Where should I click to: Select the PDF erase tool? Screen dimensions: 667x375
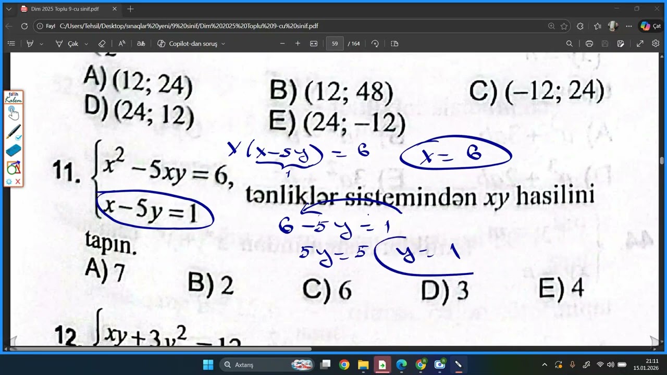pos(102,44)
